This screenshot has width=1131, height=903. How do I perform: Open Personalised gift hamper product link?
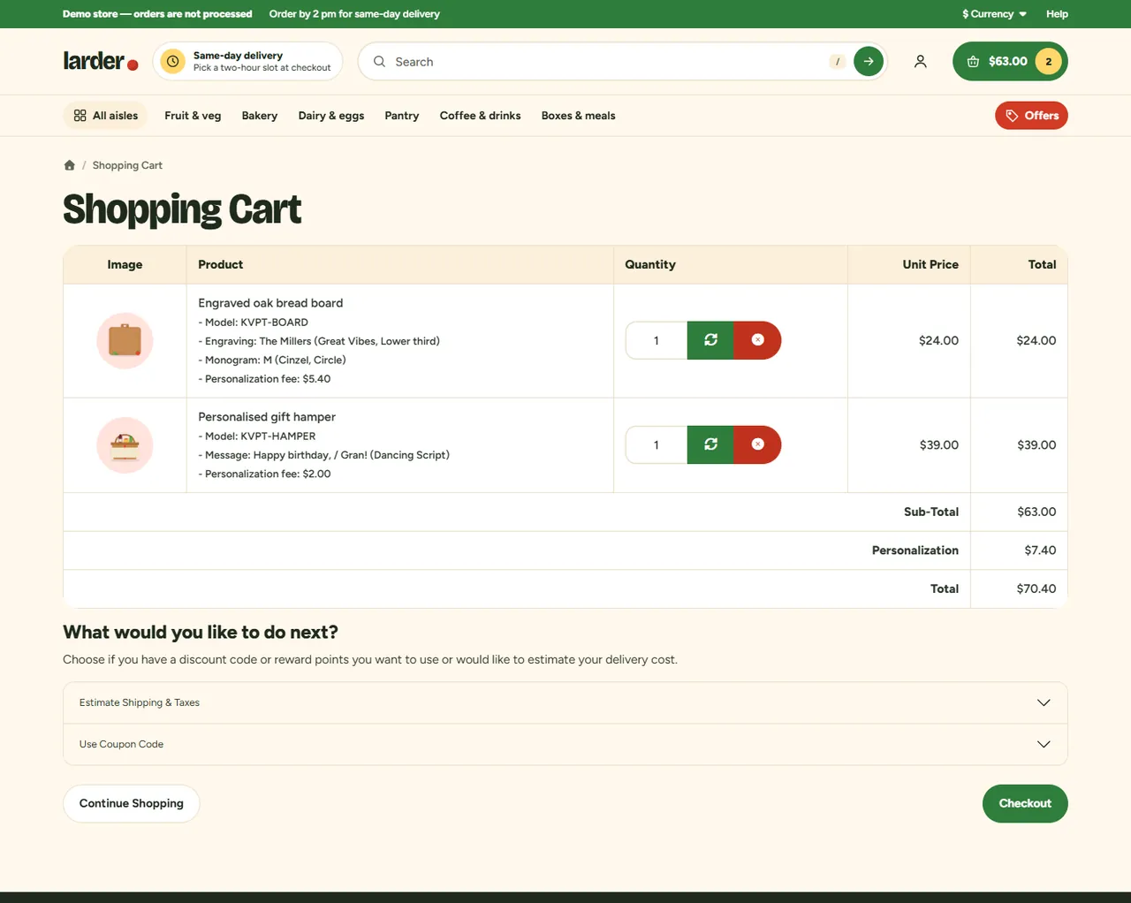(x=267, y=417)
